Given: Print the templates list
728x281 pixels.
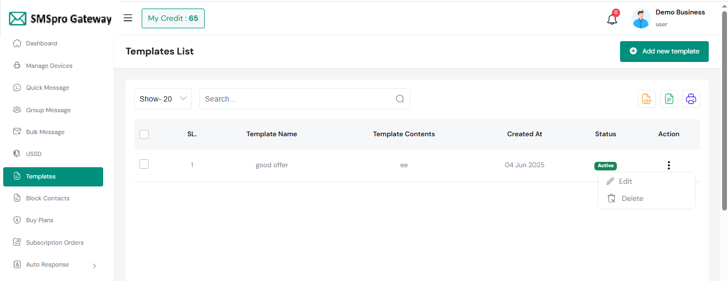Looking at the screenshot, I should [x=691, y=99].
